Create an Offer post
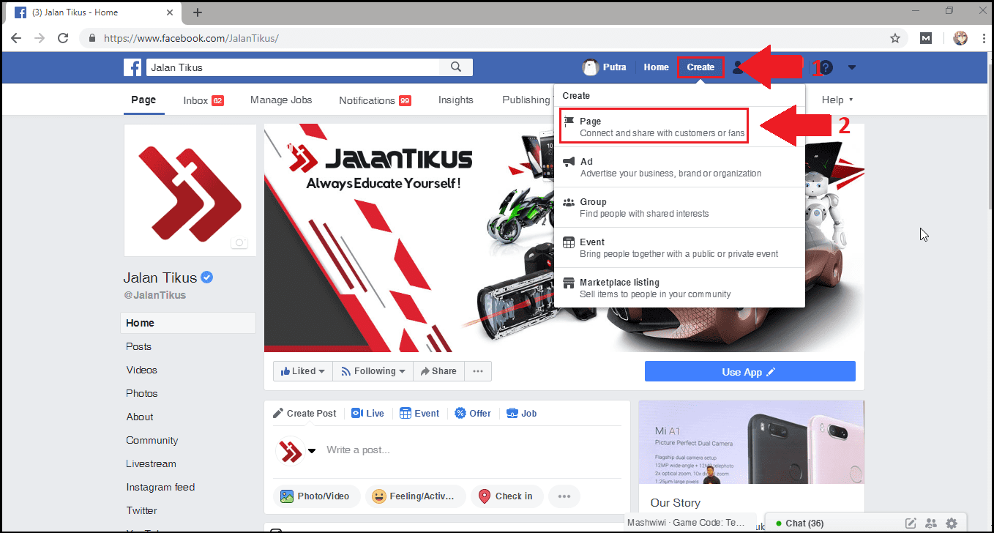This screenshot has width=994, height=533. pos(473,414)
